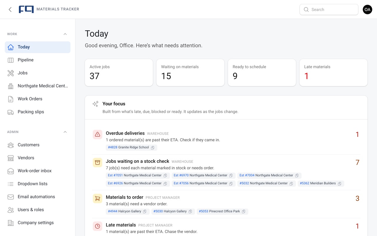The image size is (377, 236).
Task: Copy Est #7004 Northgate Medical Center
Action: 297,176
